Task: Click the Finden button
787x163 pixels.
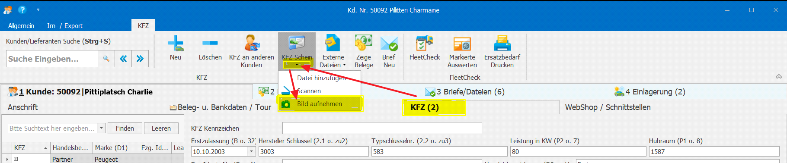Action: pos(125,129)
